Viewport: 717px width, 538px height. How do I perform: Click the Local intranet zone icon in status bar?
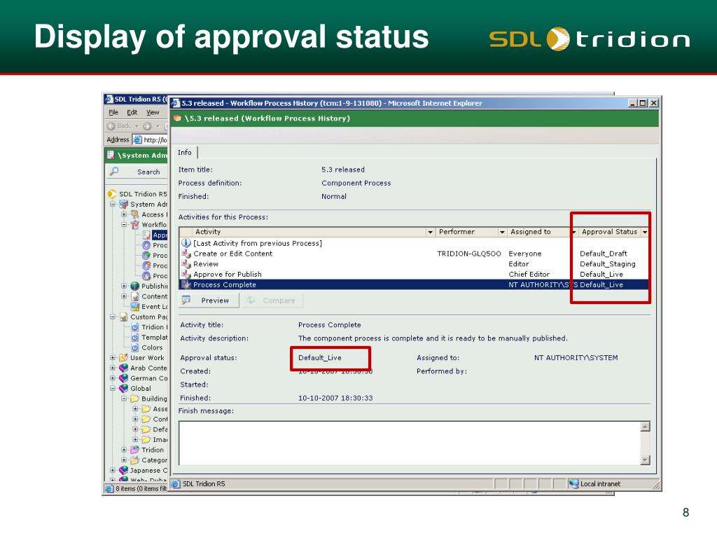(x=574, y=483)
